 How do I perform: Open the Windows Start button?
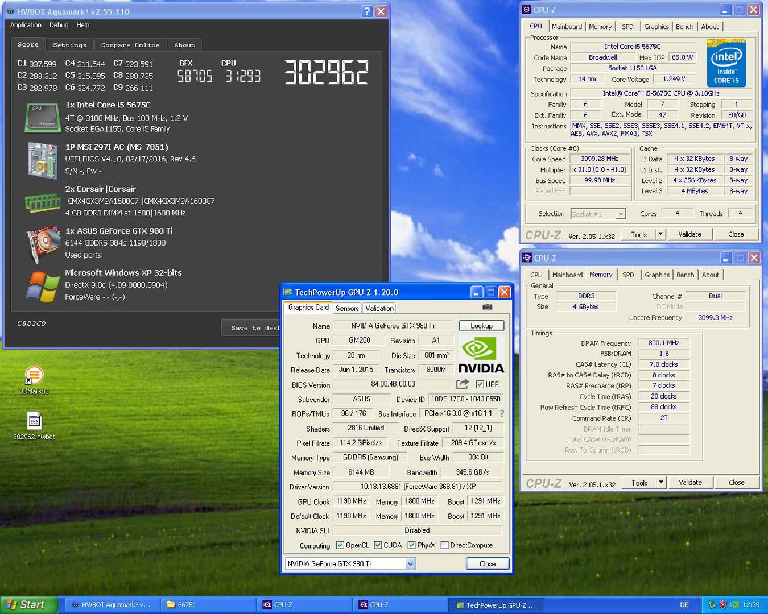tap(29, 605)
